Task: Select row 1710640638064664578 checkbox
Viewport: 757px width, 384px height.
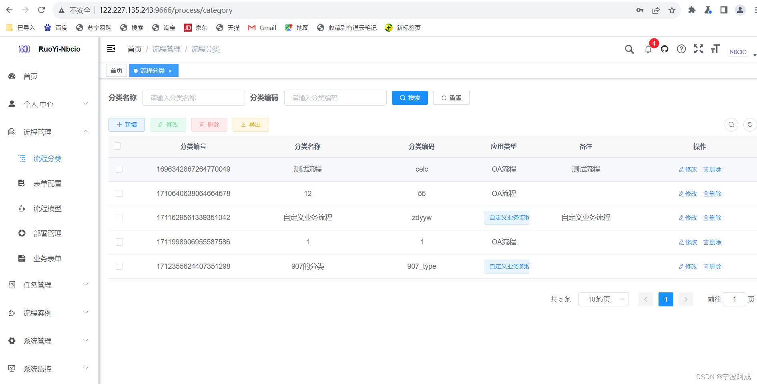Action: 119,194
